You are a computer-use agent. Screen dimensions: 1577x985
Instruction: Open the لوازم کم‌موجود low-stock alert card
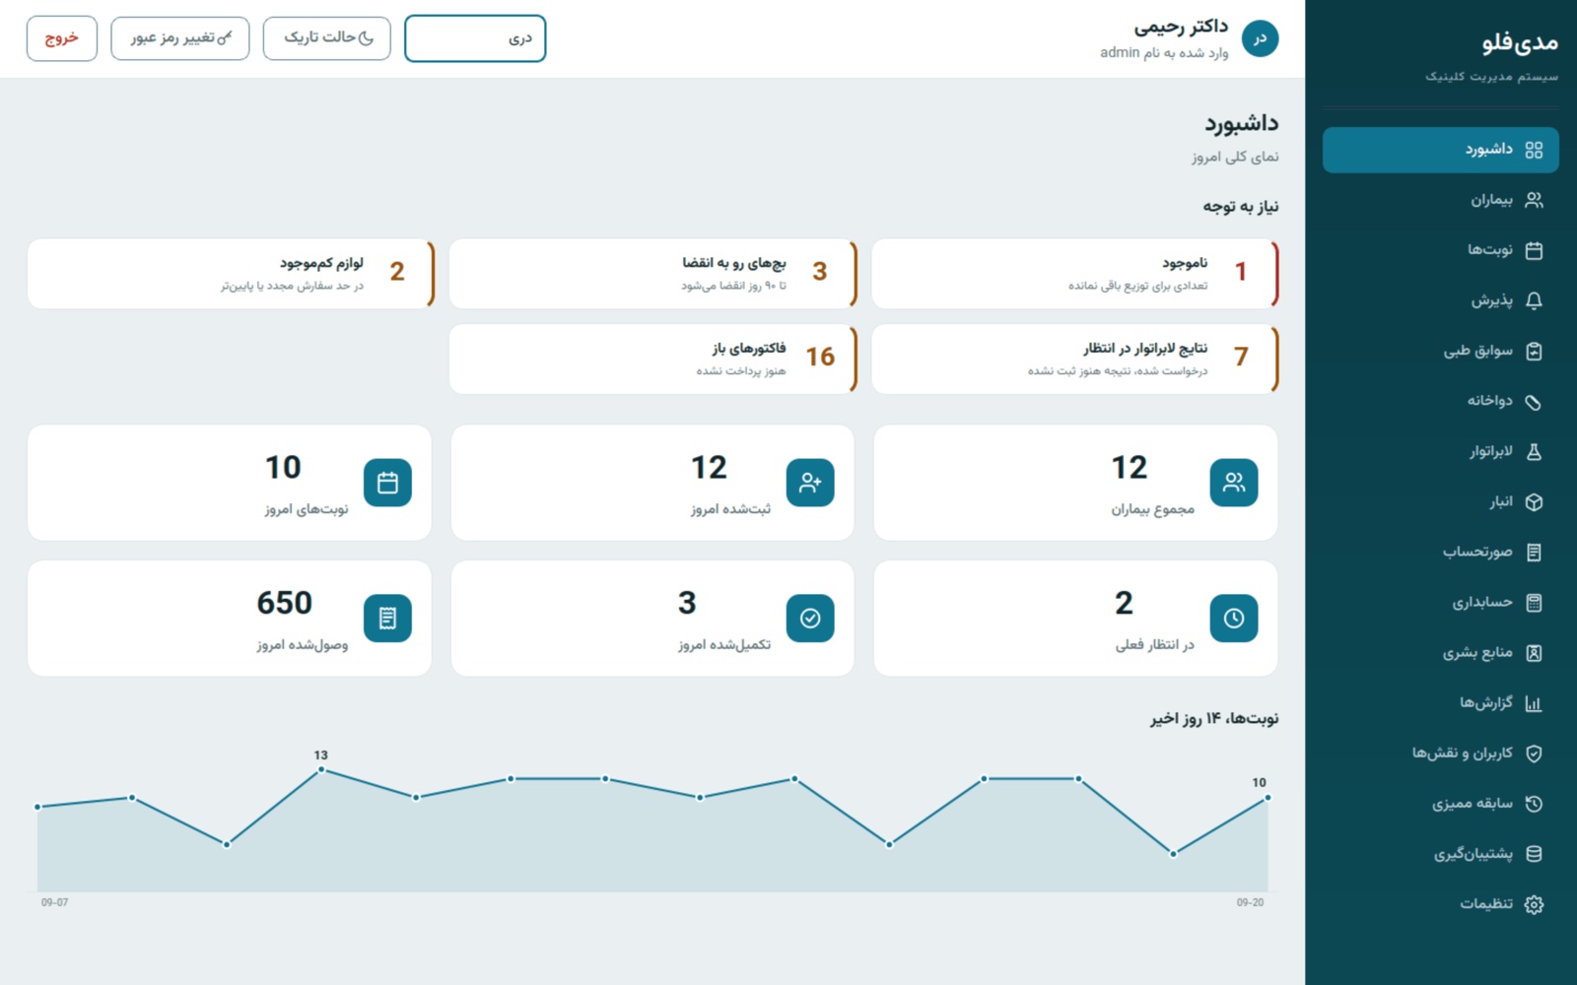231,274
